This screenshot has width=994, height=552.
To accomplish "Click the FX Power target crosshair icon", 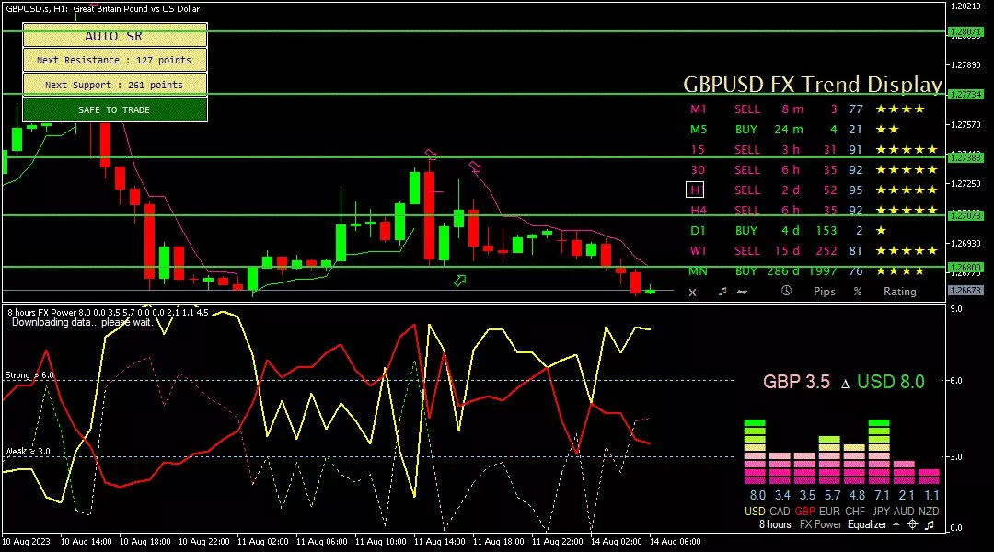I will pos(912,524).
